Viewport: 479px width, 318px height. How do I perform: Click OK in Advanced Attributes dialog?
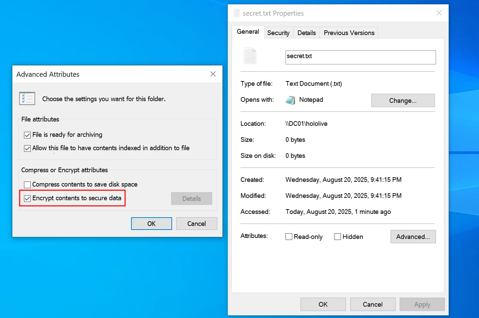tap(151, 224)
